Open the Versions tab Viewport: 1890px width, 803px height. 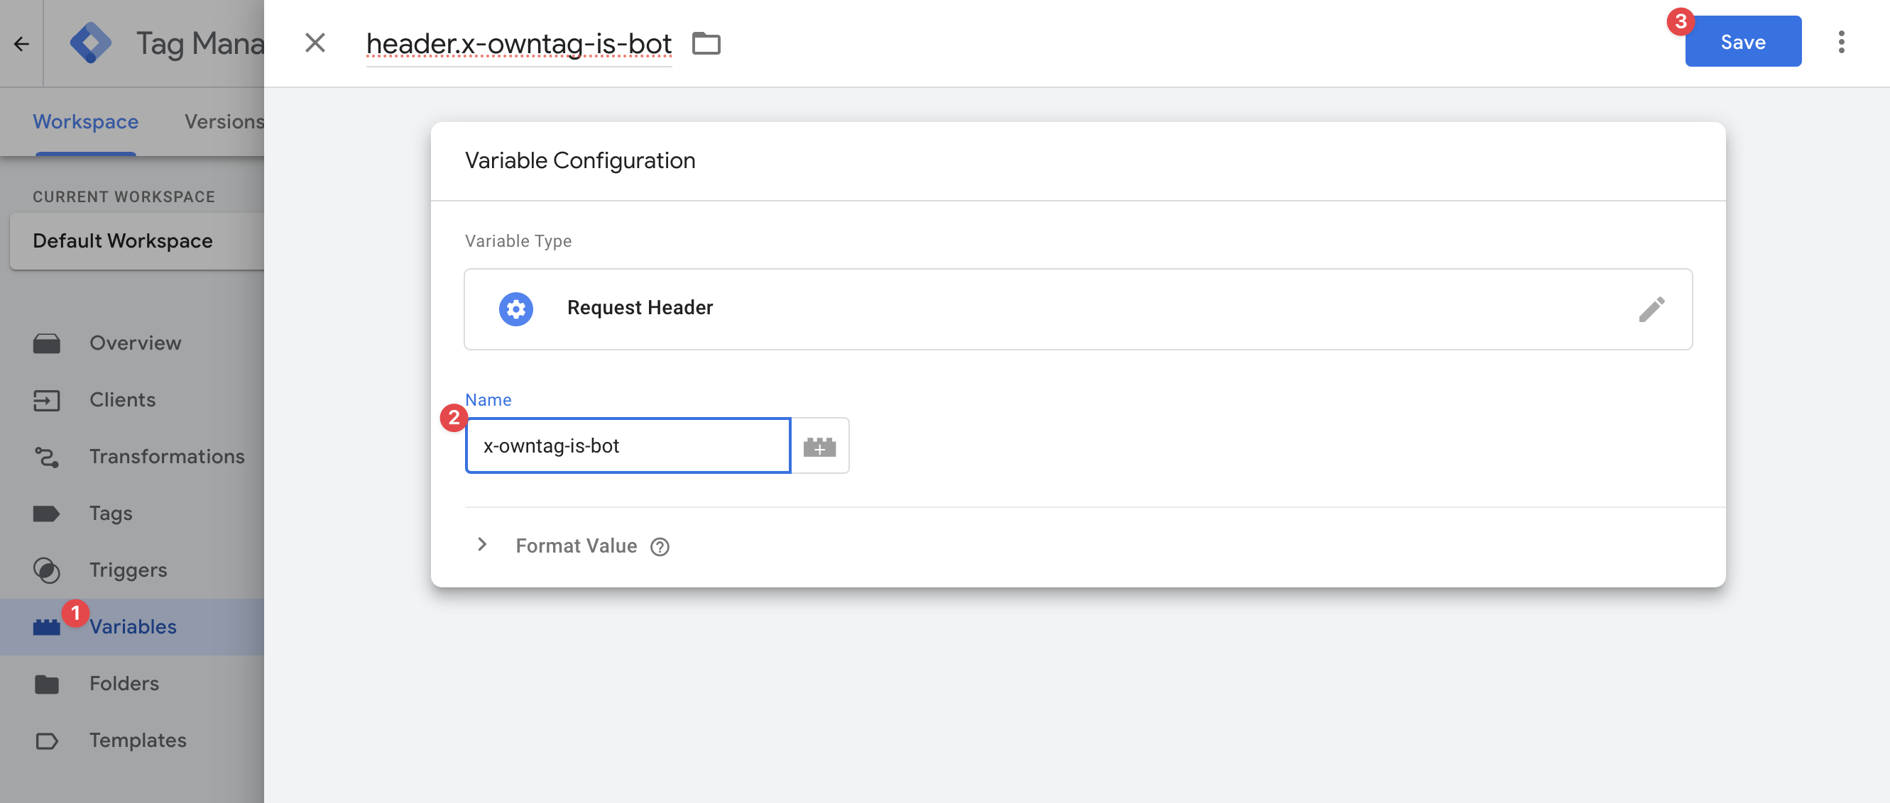click(x=224, y=122)
